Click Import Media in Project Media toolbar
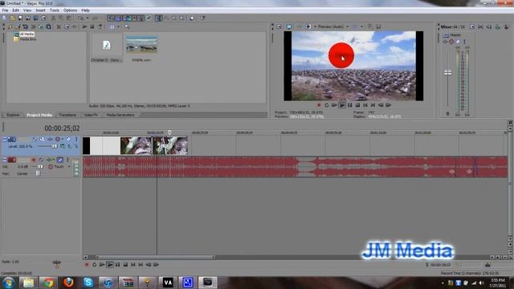Screen dimensions: 514x289 coord(18,26)
